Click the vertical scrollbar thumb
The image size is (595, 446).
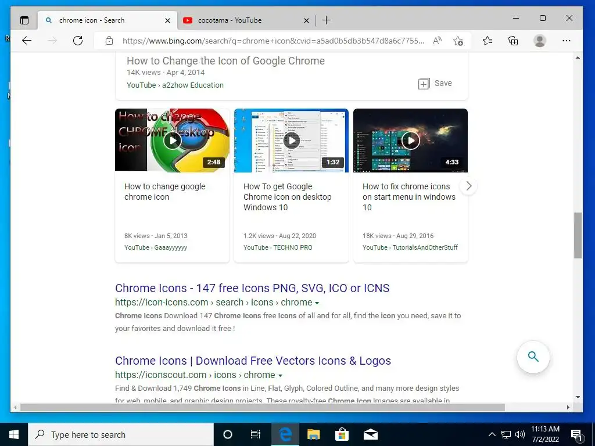click(578, 235)
